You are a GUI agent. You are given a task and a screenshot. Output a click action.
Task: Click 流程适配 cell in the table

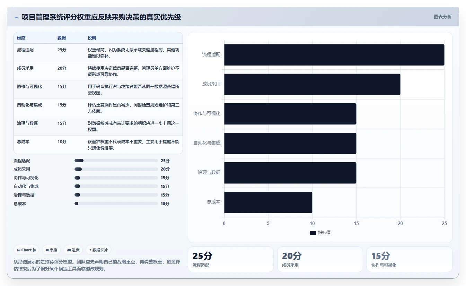tap(25, 50)
